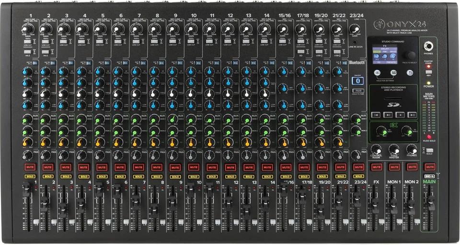Toggle channel 2 Hi-Z switch

click(x=46, y=52)
